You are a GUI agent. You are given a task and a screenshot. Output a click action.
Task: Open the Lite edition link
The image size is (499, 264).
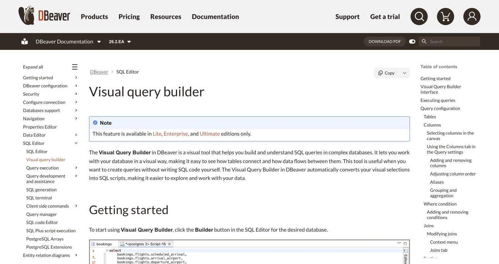pos(157,134)
